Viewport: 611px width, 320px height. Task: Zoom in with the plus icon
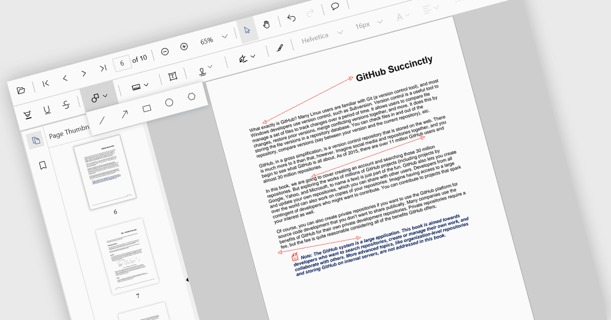(184, 46)
